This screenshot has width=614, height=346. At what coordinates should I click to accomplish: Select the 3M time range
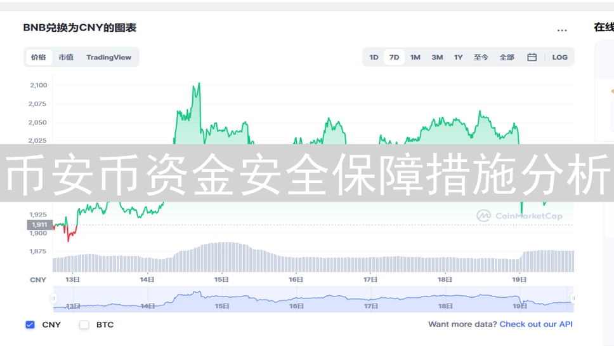[437, 58]
